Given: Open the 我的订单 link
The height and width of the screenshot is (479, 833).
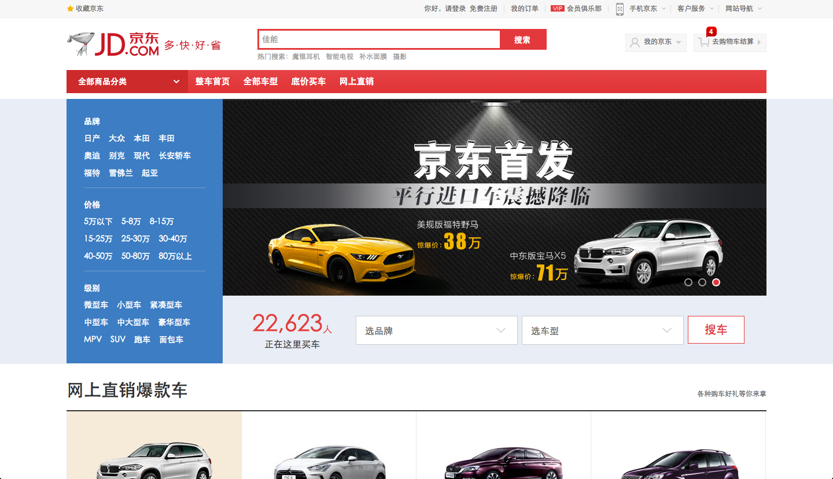Looking at the screenshot, I should [x=525, y=9].
